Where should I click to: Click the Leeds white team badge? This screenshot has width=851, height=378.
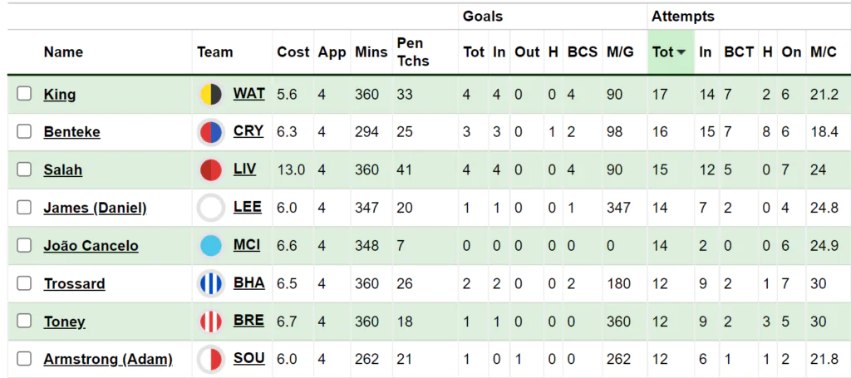[210, 208]
